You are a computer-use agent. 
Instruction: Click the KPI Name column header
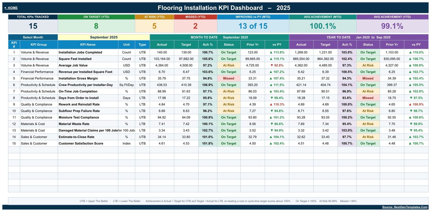pos(88,45)
